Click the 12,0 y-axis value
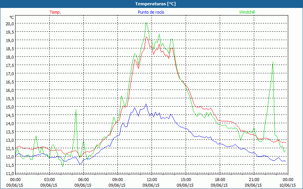 click(10, 157)
